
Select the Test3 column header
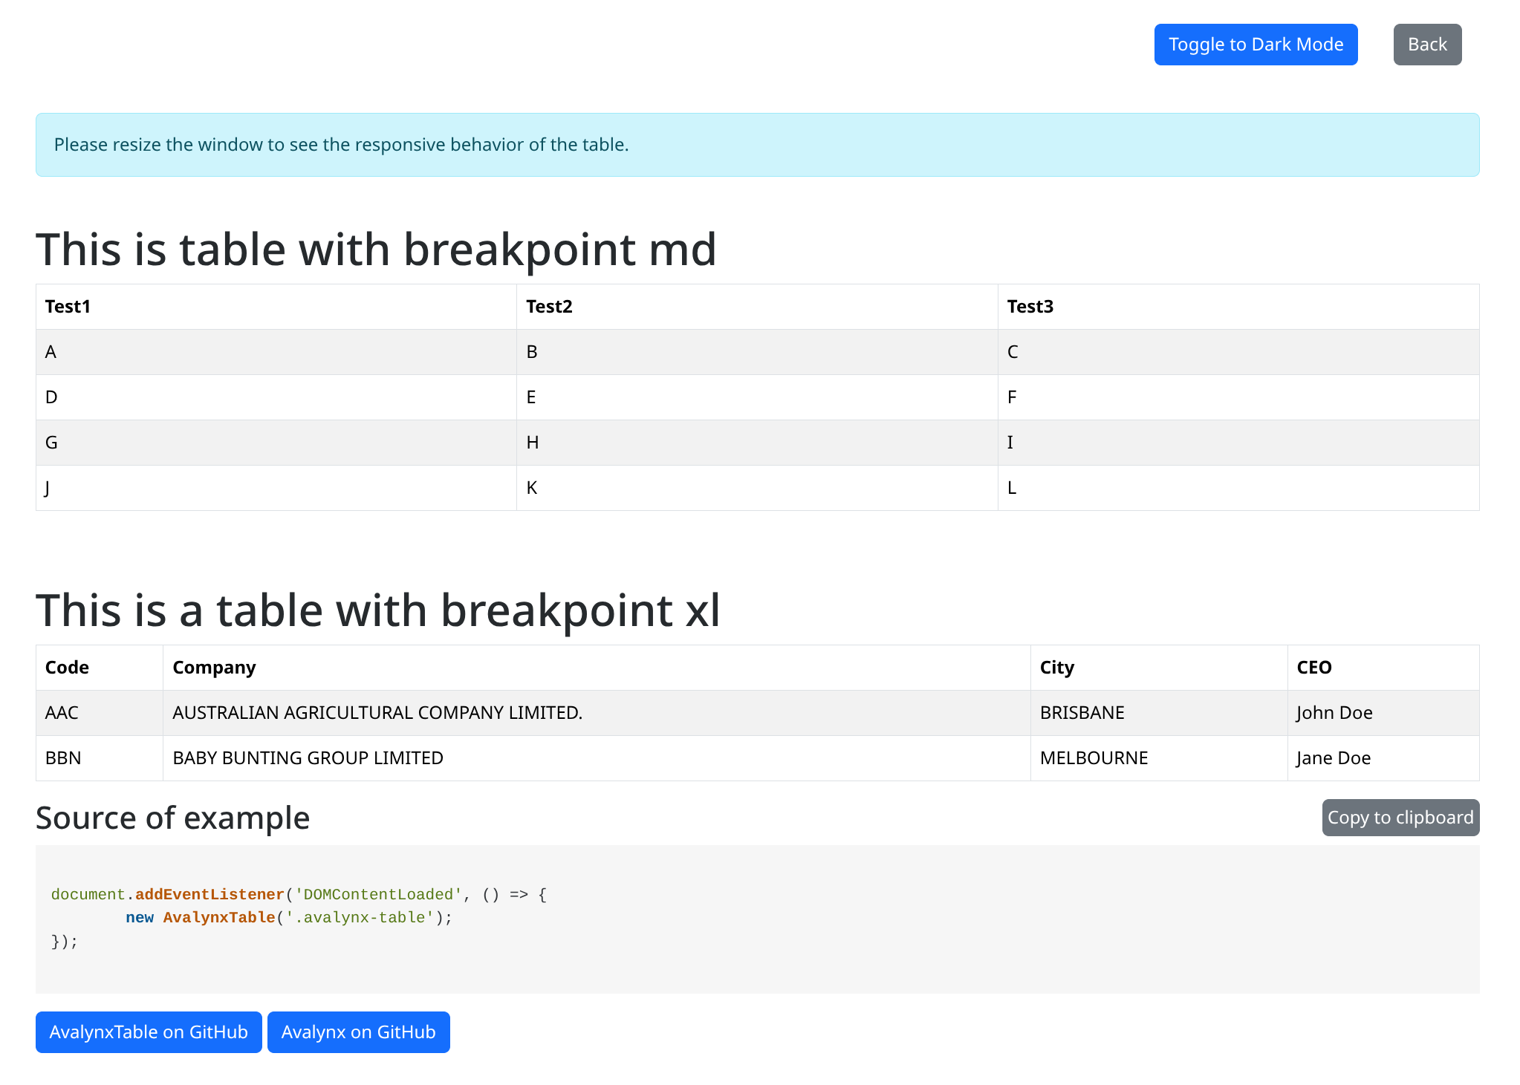click(1030, 306)
